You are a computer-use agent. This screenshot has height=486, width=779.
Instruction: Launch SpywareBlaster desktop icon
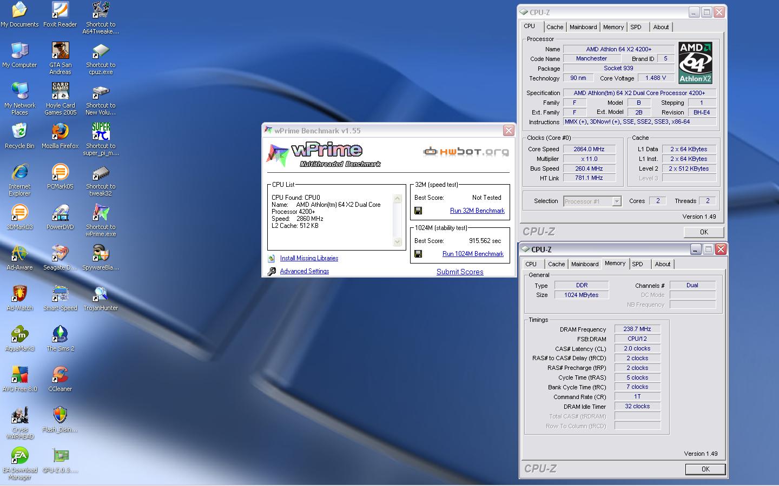pos(101,258)
